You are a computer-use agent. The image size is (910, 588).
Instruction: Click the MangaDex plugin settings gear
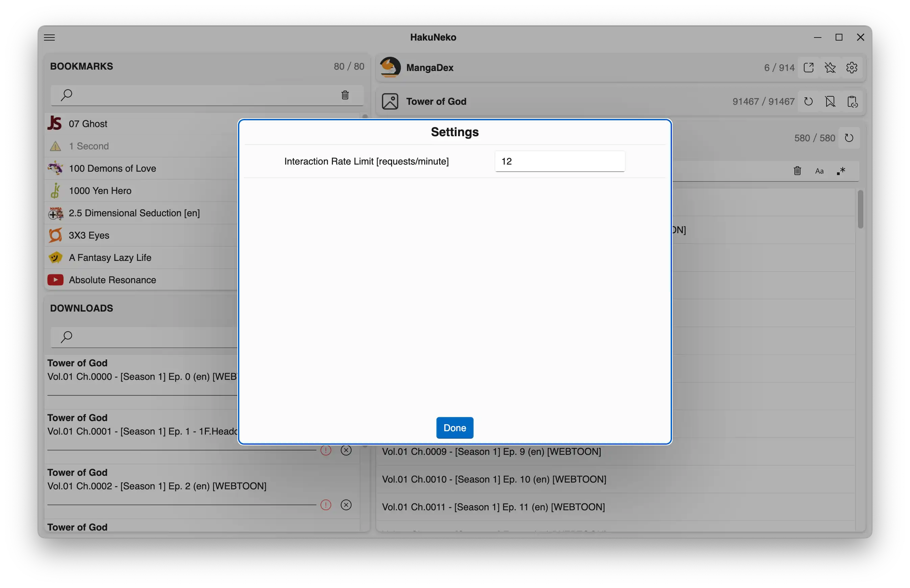(852, 68)
